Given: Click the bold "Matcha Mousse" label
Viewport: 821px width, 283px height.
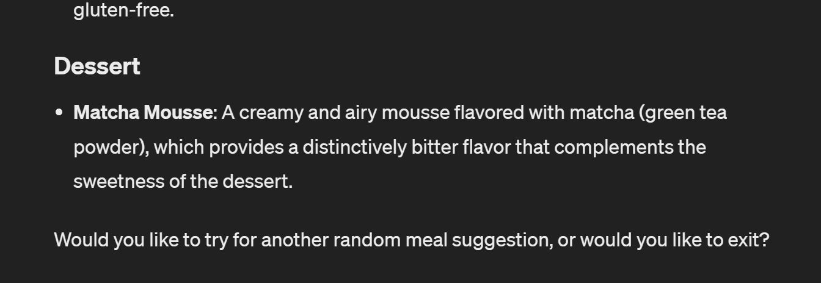Looking at the screenshot, I should tap(144, 113).
